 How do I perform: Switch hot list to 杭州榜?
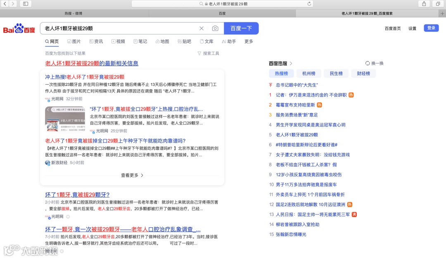point(308,74)
